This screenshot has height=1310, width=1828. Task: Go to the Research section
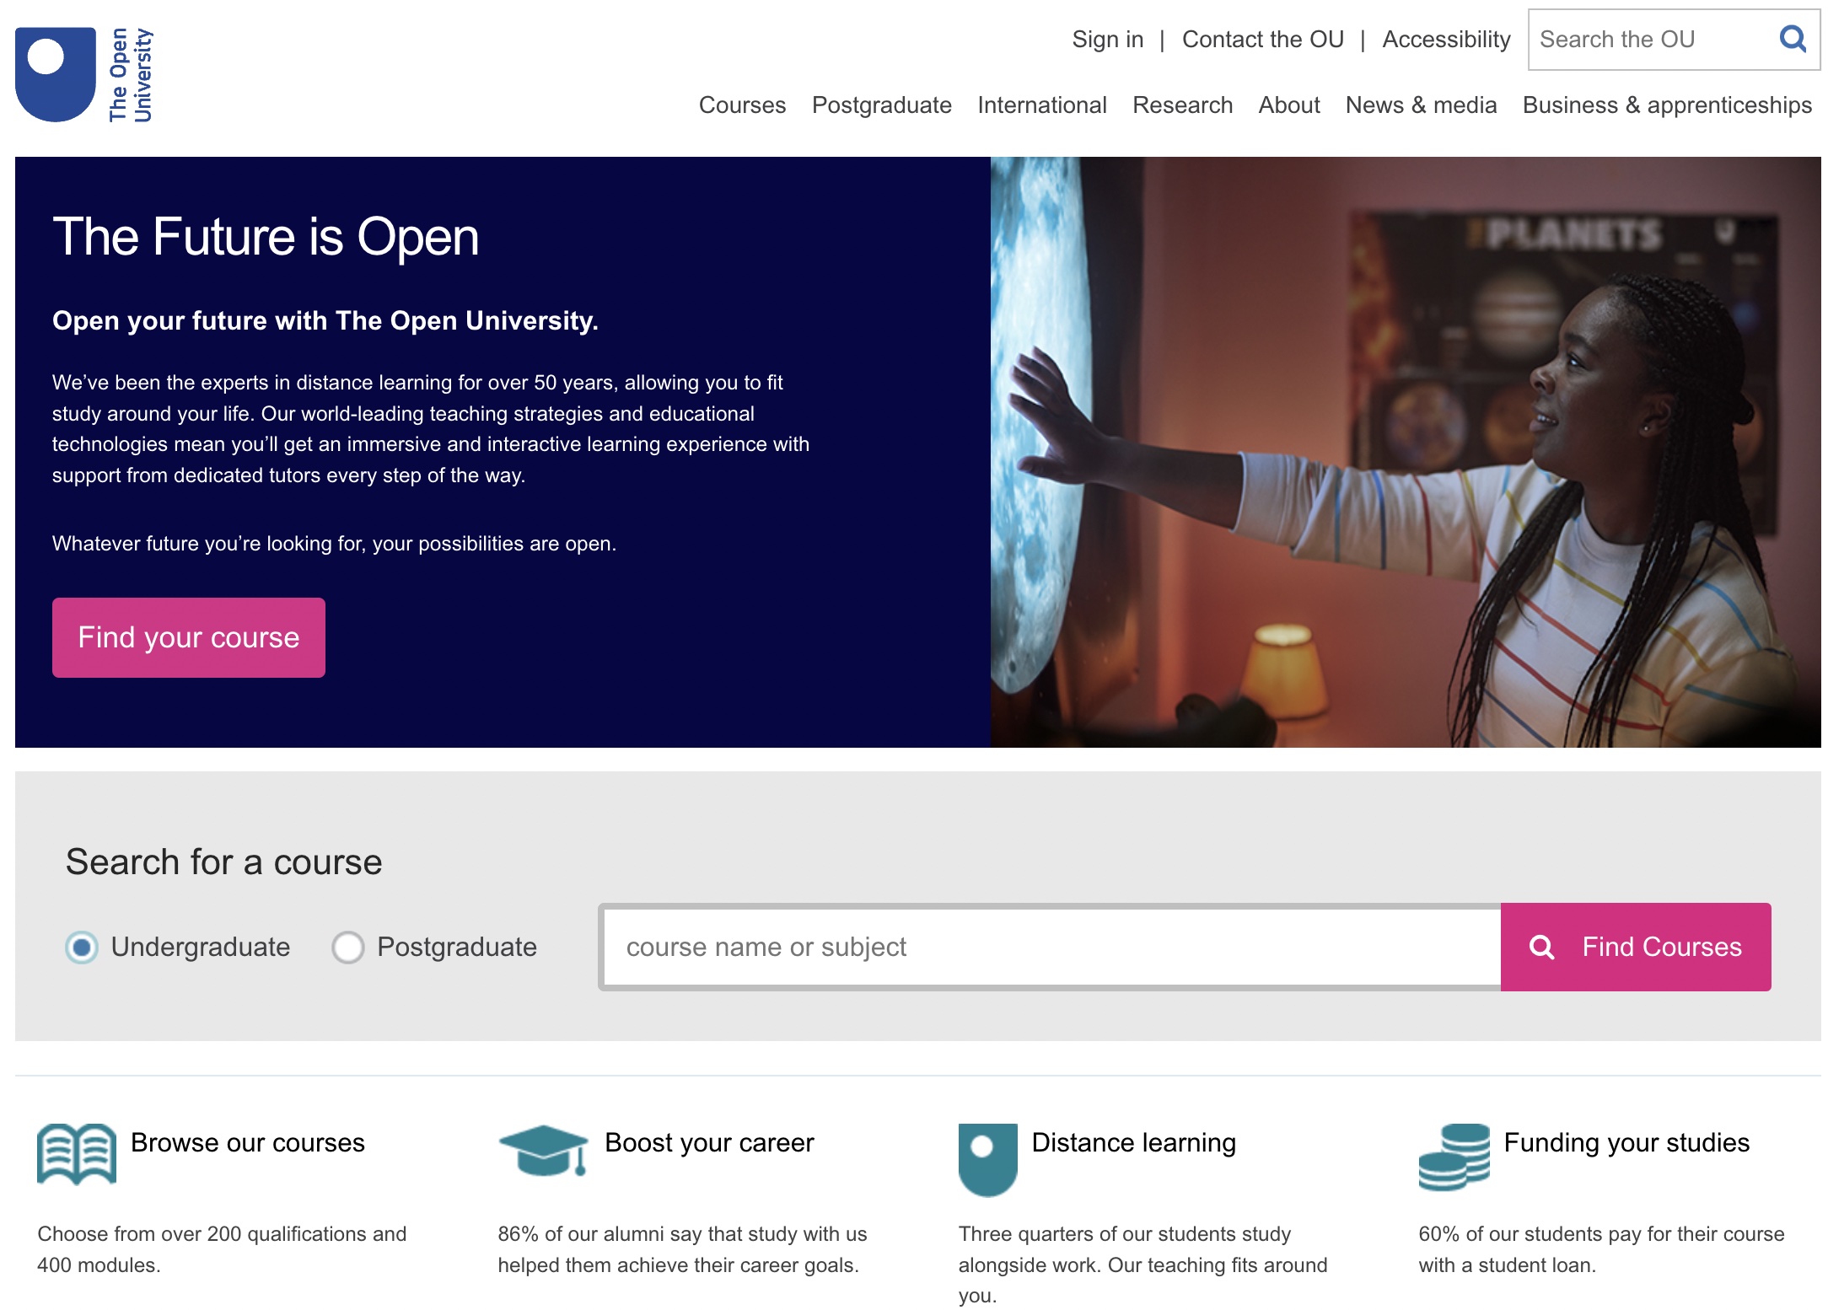click(1182, 105)
